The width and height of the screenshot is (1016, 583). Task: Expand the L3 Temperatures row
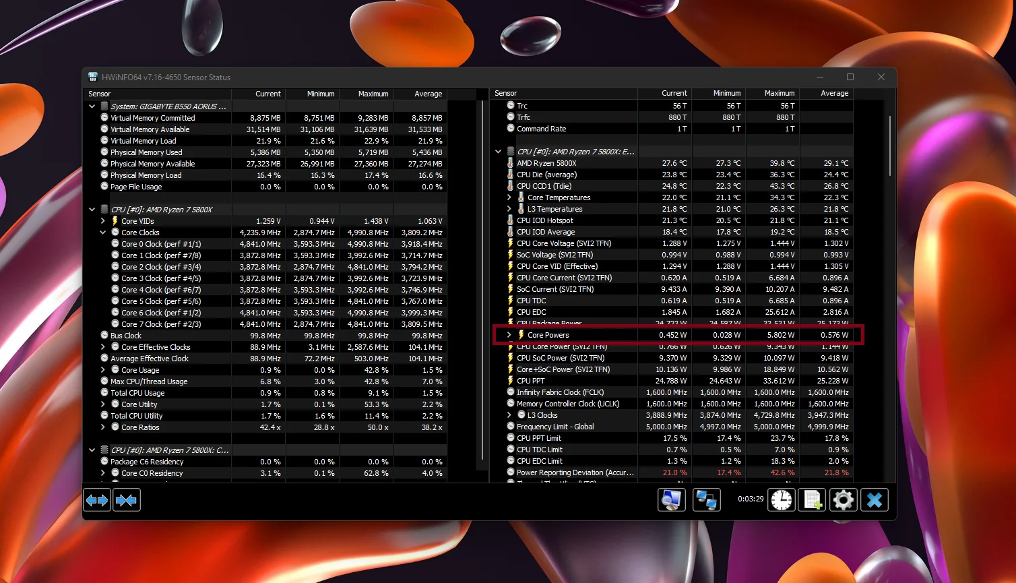(x=509, y=209)
